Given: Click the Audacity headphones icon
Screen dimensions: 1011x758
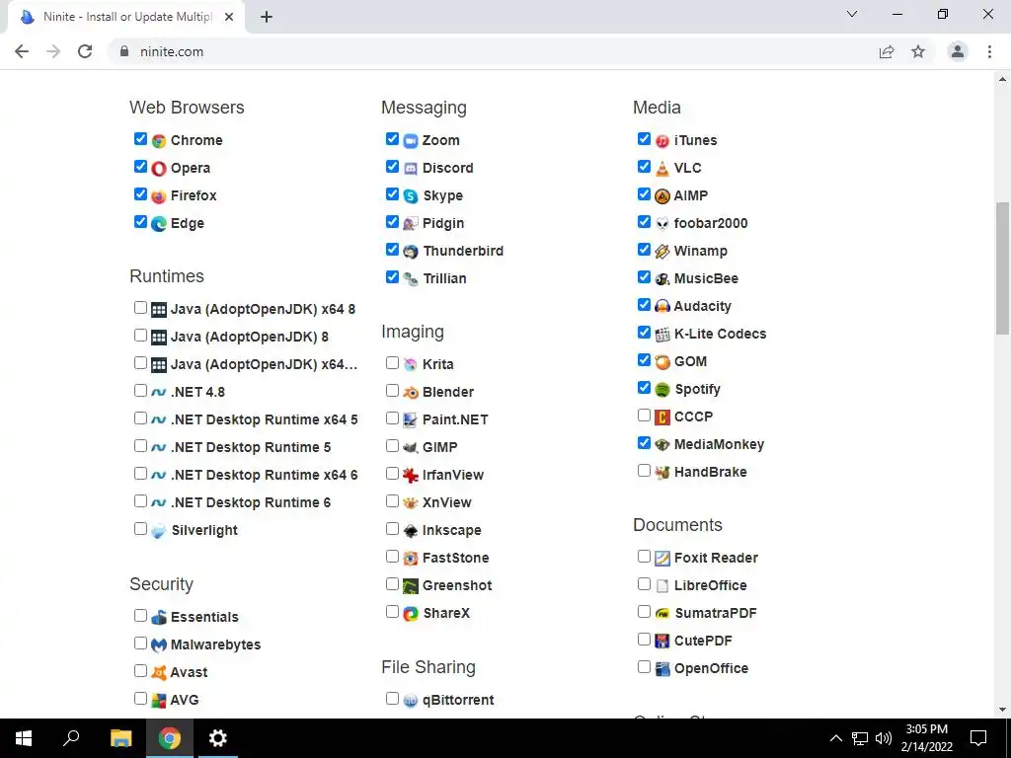Looking at the screenshot, I should [x=662, y=306].
